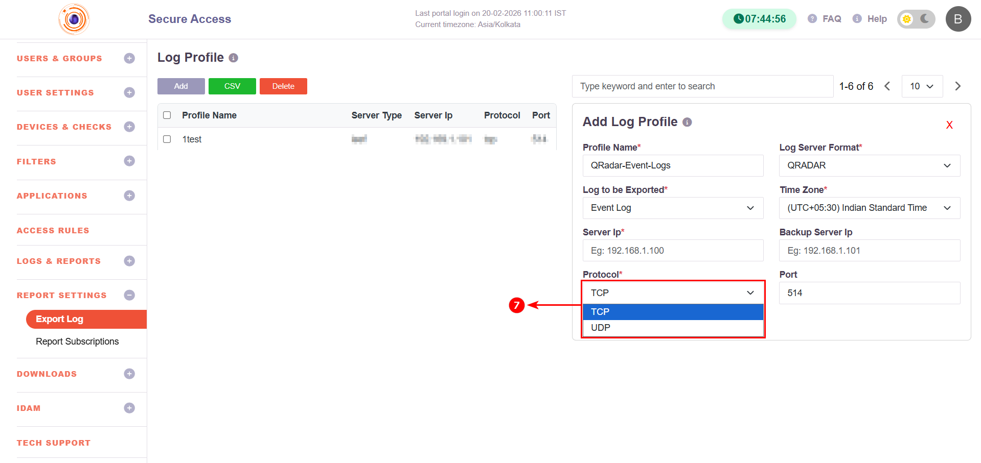
Task: Open the Time Zone dropdown
Action: click(x=869, y=208)
